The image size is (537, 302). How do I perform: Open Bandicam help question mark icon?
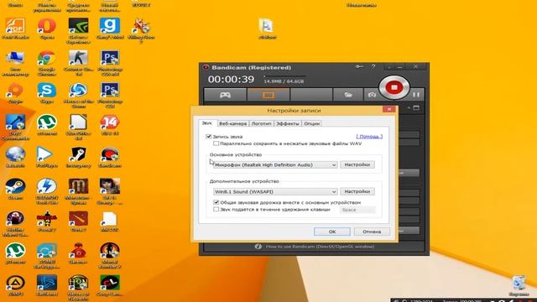373,66
